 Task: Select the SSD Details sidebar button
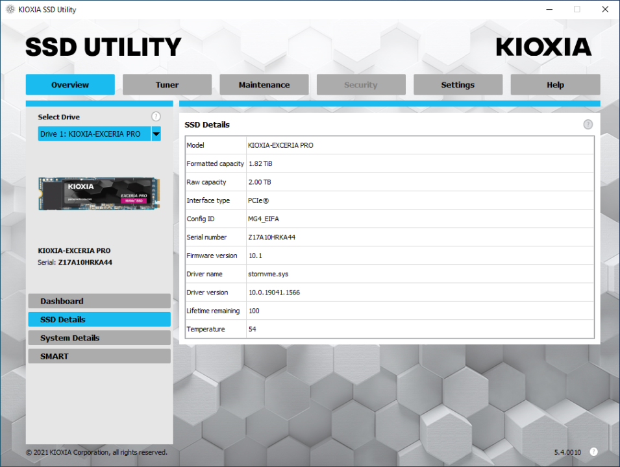click(x=99, y=319)
